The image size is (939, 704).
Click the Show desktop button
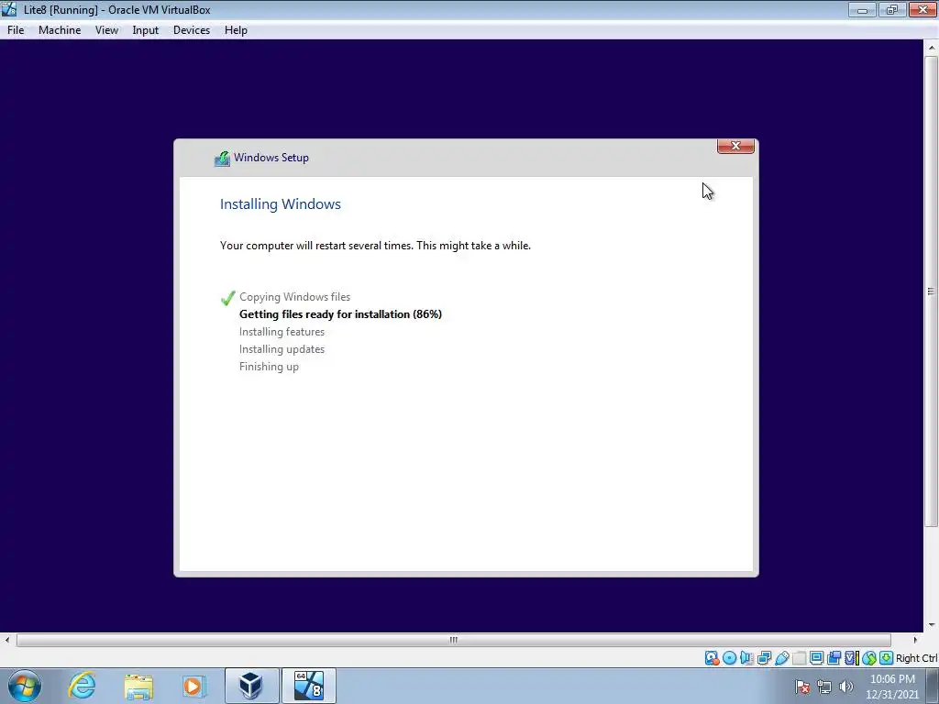[x=933, y=686]
